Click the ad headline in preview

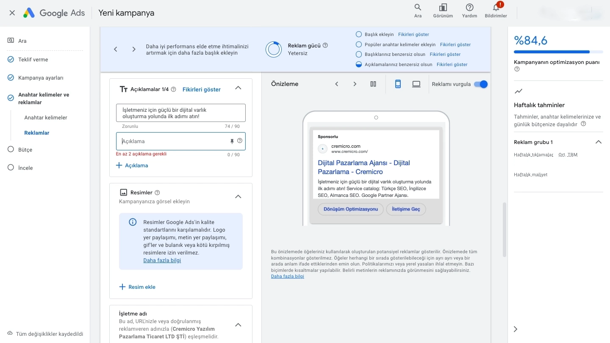pos(364,167)
